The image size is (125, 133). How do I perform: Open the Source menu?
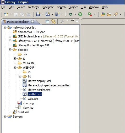tap(21, 7)
